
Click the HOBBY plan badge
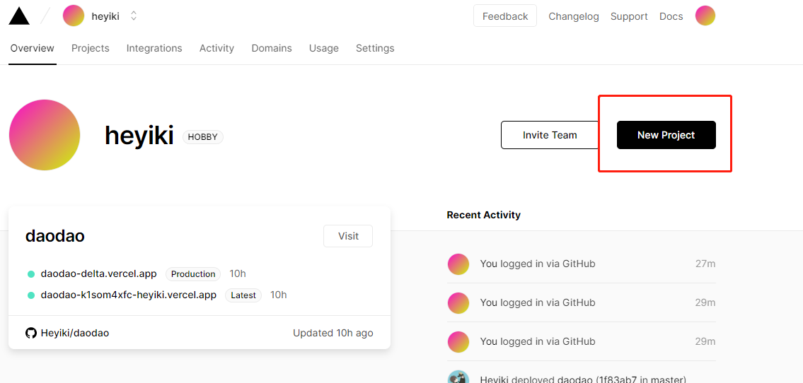click(203, 137)
